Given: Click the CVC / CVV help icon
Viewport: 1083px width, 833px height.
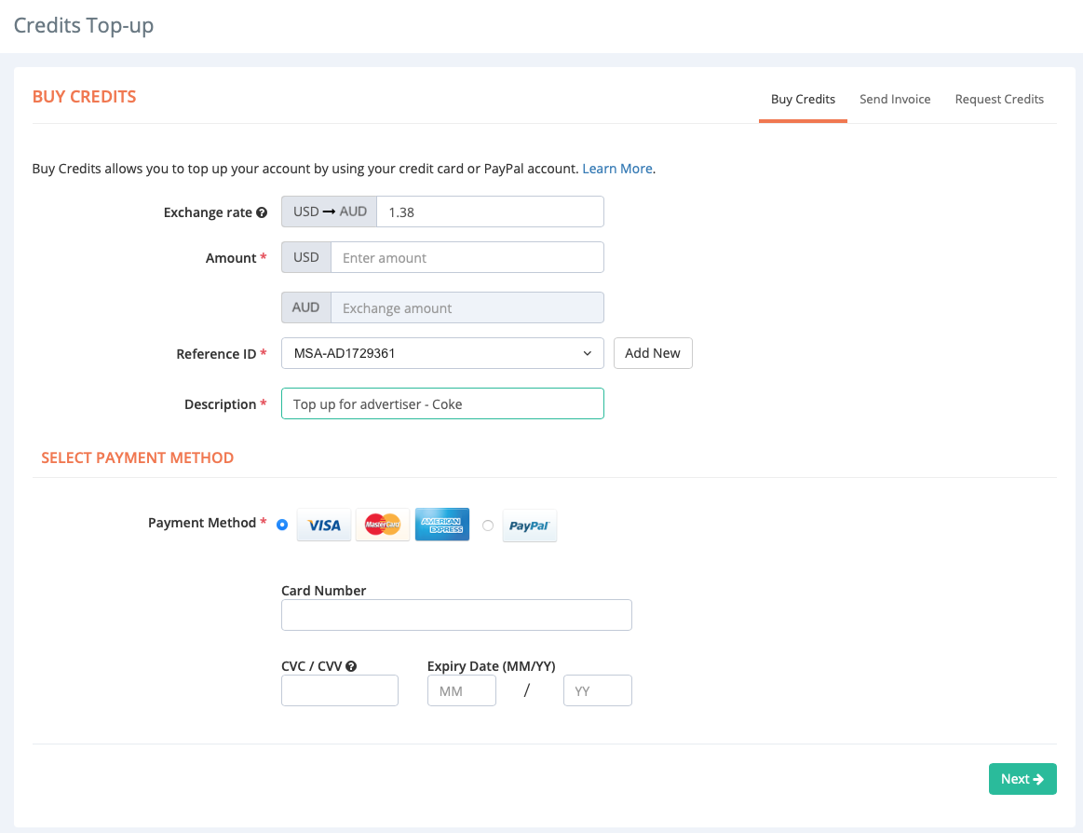Looking at the screenshot, I should tap(351, 666).
